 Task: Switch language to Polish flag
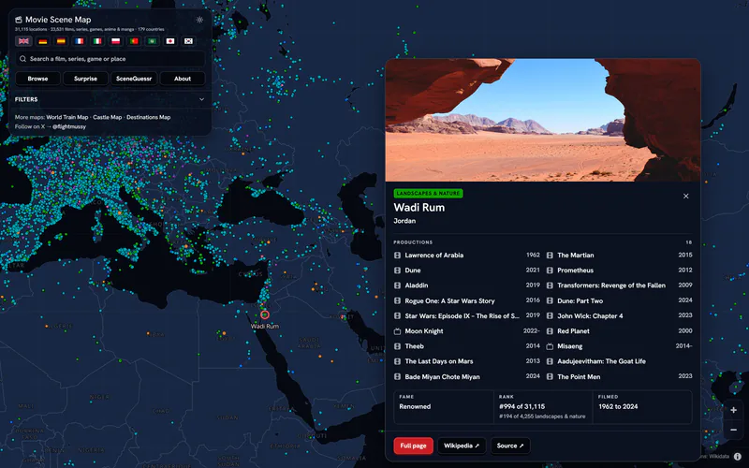tap(115, 41)
